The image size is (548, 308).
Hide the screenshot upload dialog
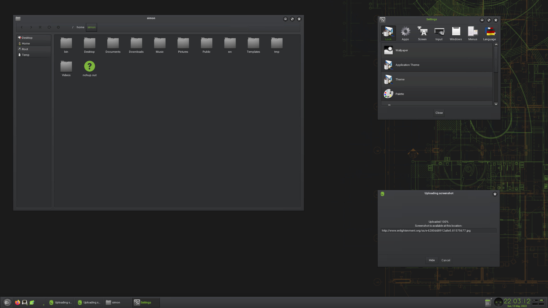pos(432,260)
